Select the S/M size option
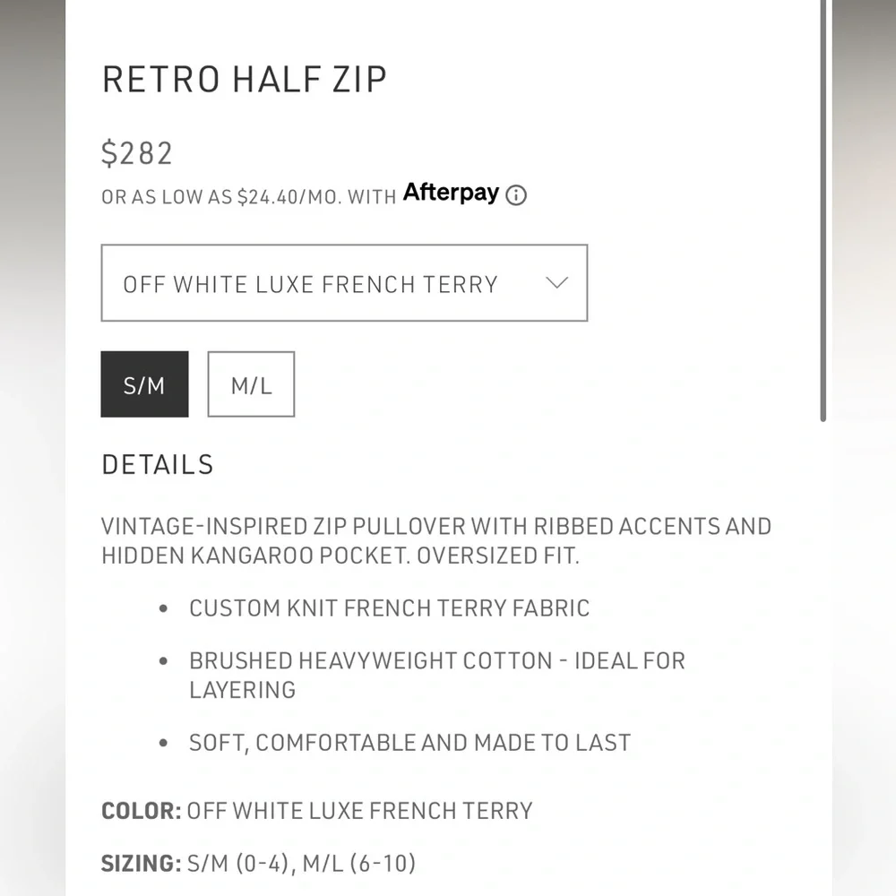896x896 pixels. [x=144, y=384]
